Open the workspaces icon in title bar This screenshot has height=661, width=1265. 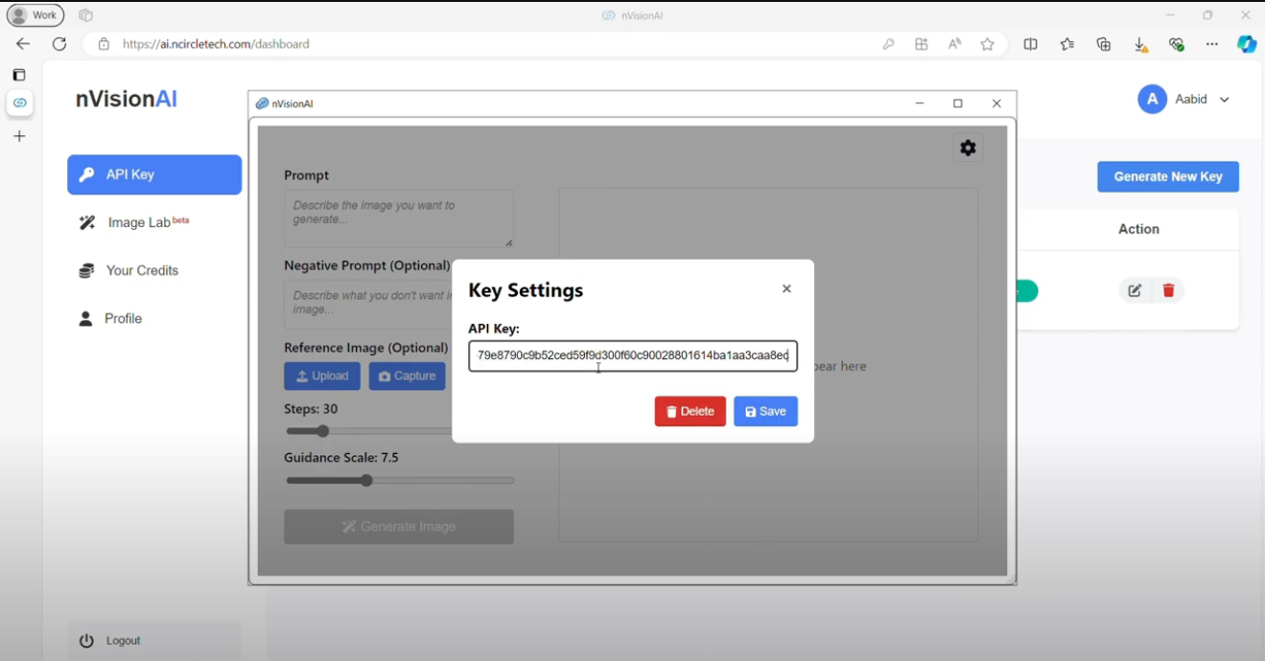coord(85,15)
